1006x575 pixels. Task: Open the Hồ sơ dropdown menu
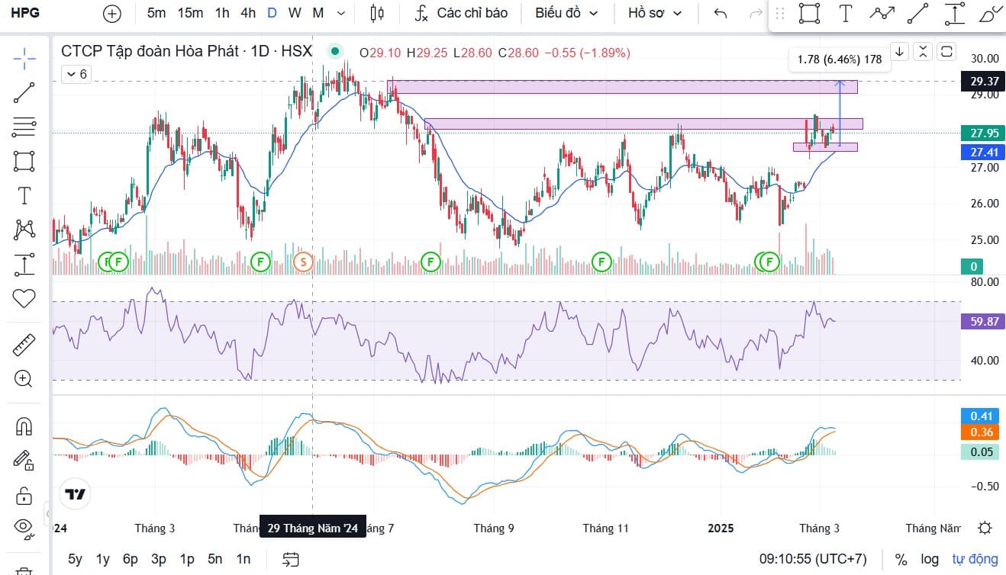pos(655,13)
